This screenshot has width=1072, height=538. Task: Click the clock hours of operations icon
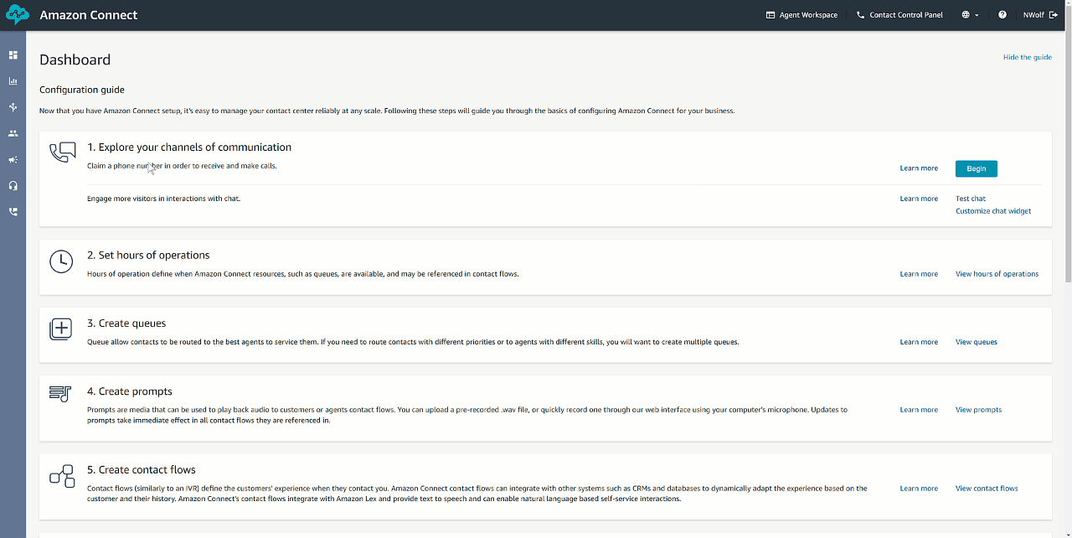coord(61,261)
